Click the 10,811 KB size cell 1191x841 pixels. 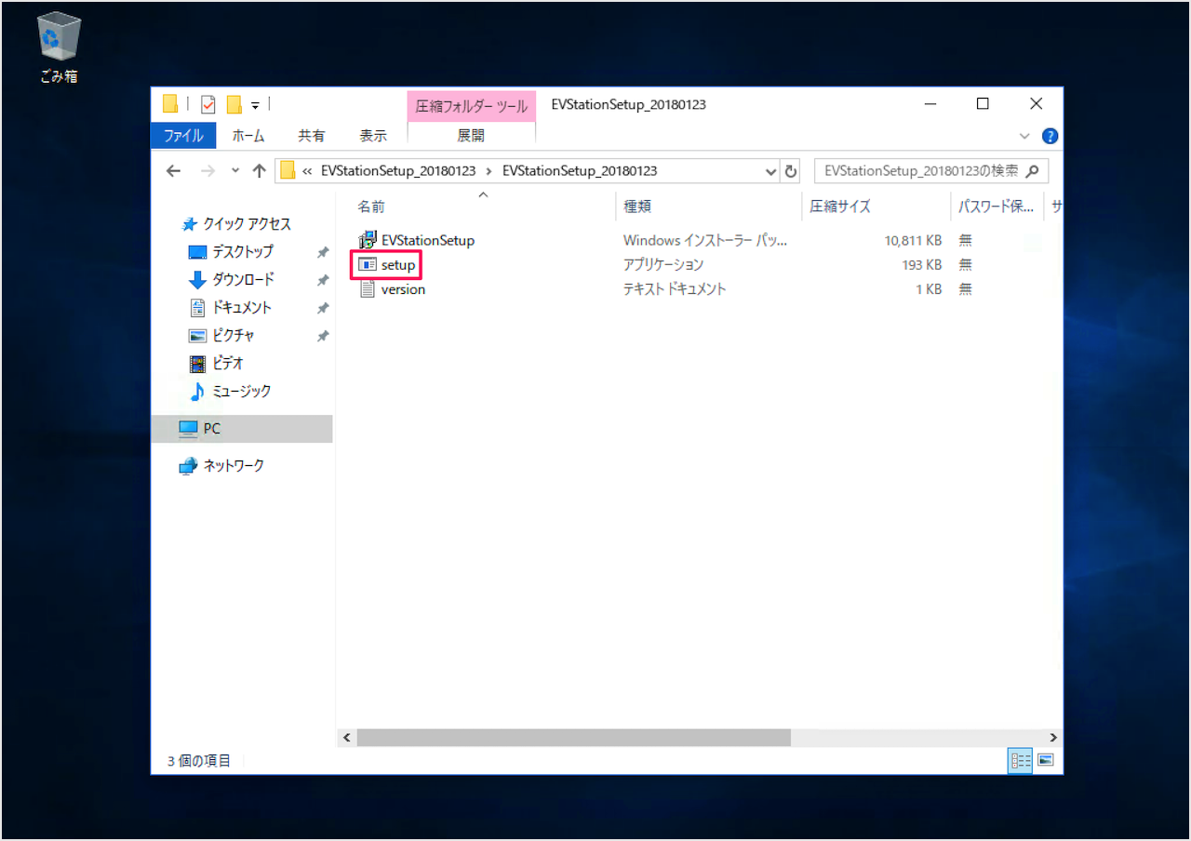[x=913, y=240]
